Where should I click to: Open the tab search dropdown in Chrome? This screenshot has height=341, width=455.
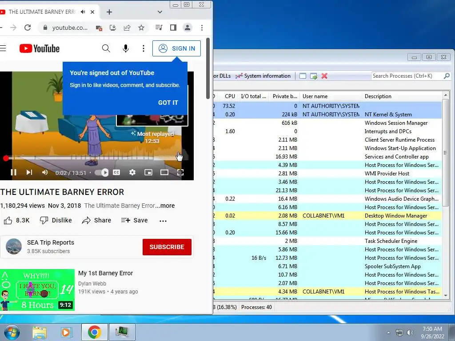pyautogui.click(x=160, y=12)
